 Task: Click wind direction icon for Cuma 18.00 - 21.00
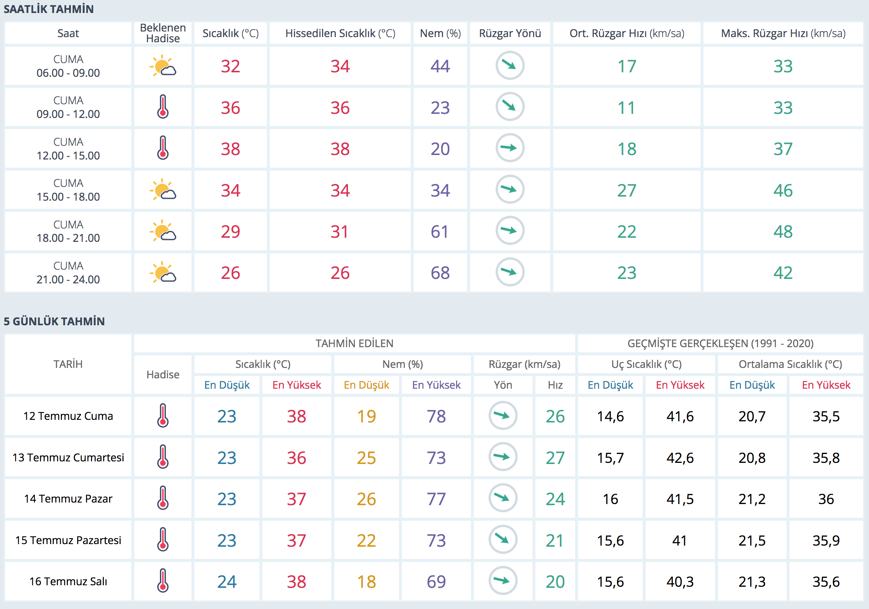pos(509,230)
